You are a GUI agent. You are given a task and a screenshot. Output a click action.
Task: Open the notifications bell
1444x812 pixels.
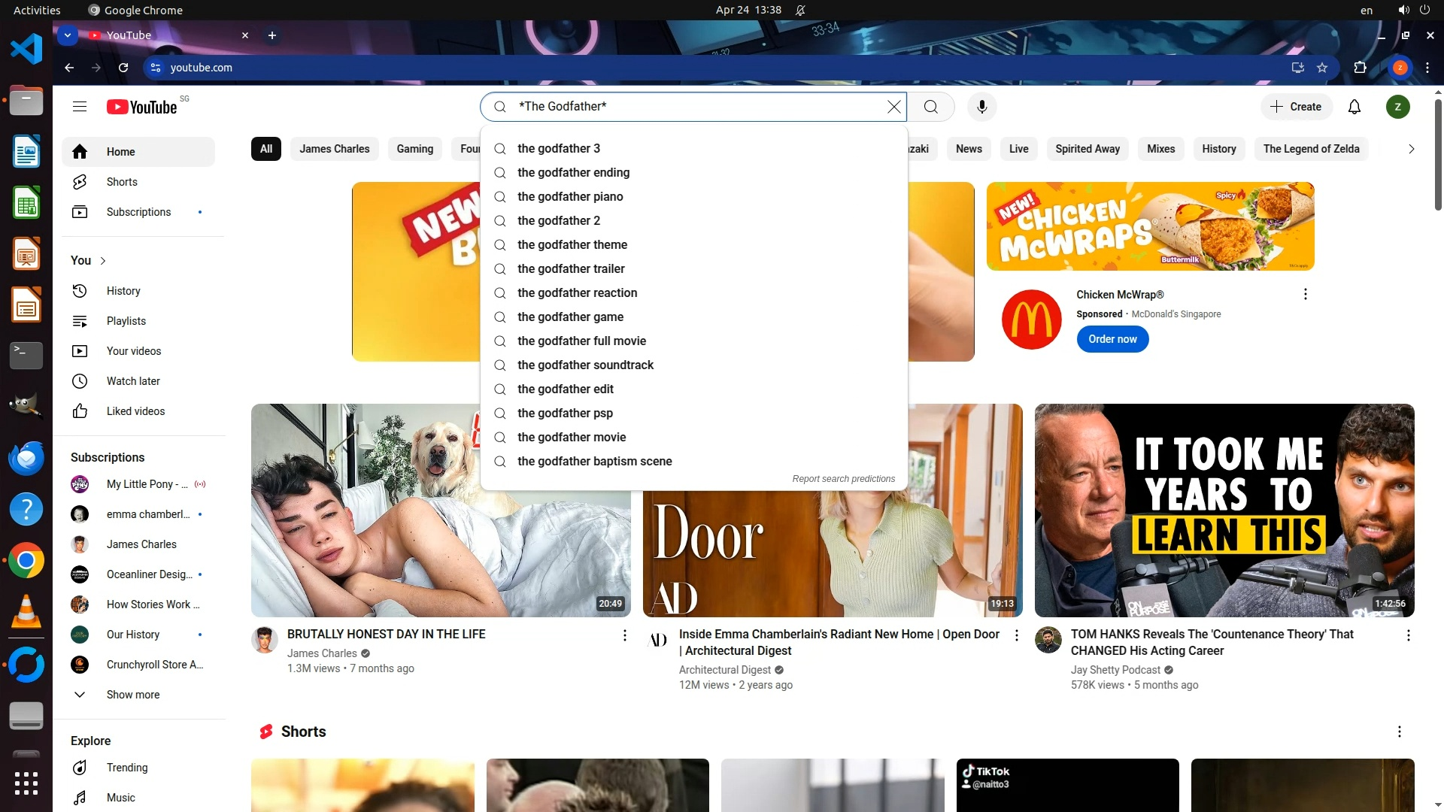point(1355,107)
